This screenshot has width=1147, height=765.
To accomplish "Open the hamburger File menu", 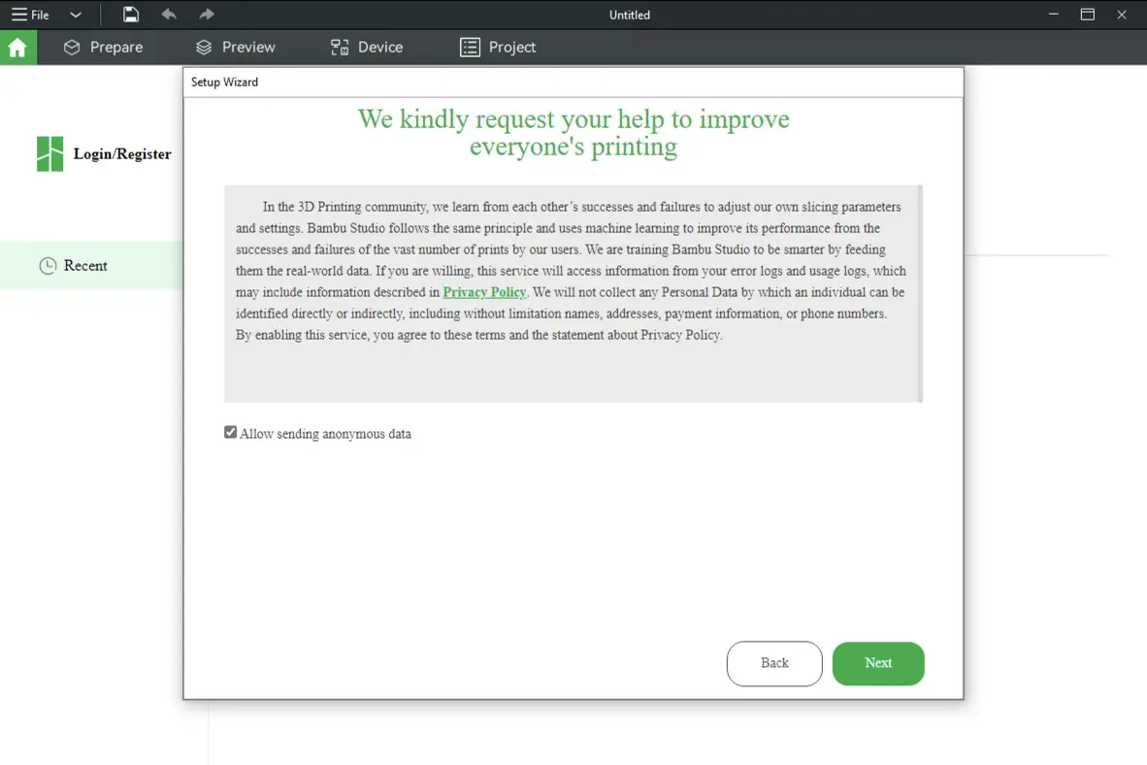I will coord(30,15).
